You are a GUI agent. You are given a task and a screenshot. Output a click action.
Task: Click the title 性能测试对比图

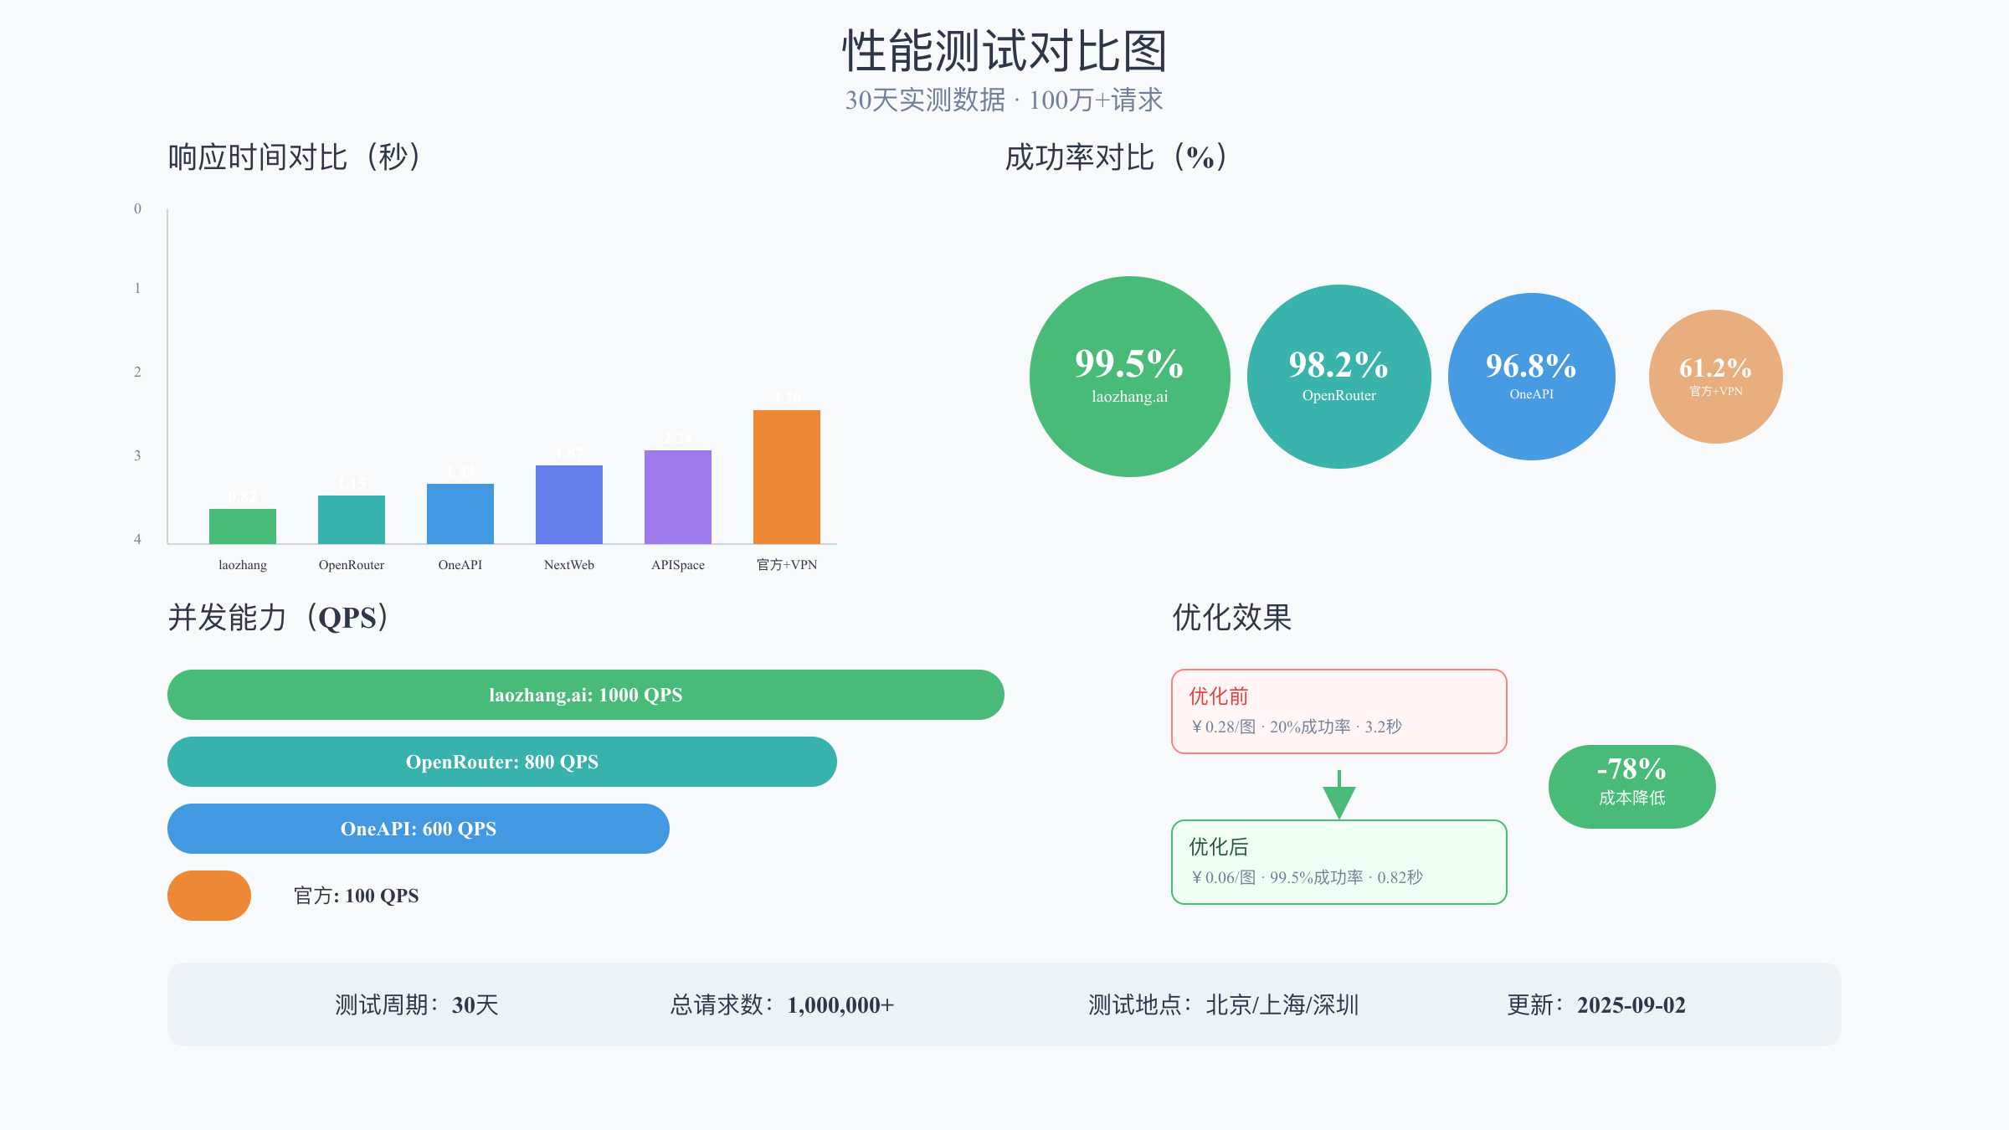coord(1004,52)
